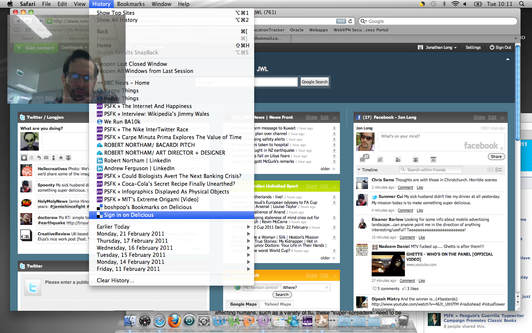Open Time Machine from the Dock
Image resolution: width=532 pixels, height=333 pixels.
coord(189,321)
